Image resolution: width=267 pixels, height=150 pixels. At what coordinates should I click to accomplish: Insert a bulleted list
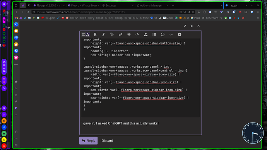(154, 34)
